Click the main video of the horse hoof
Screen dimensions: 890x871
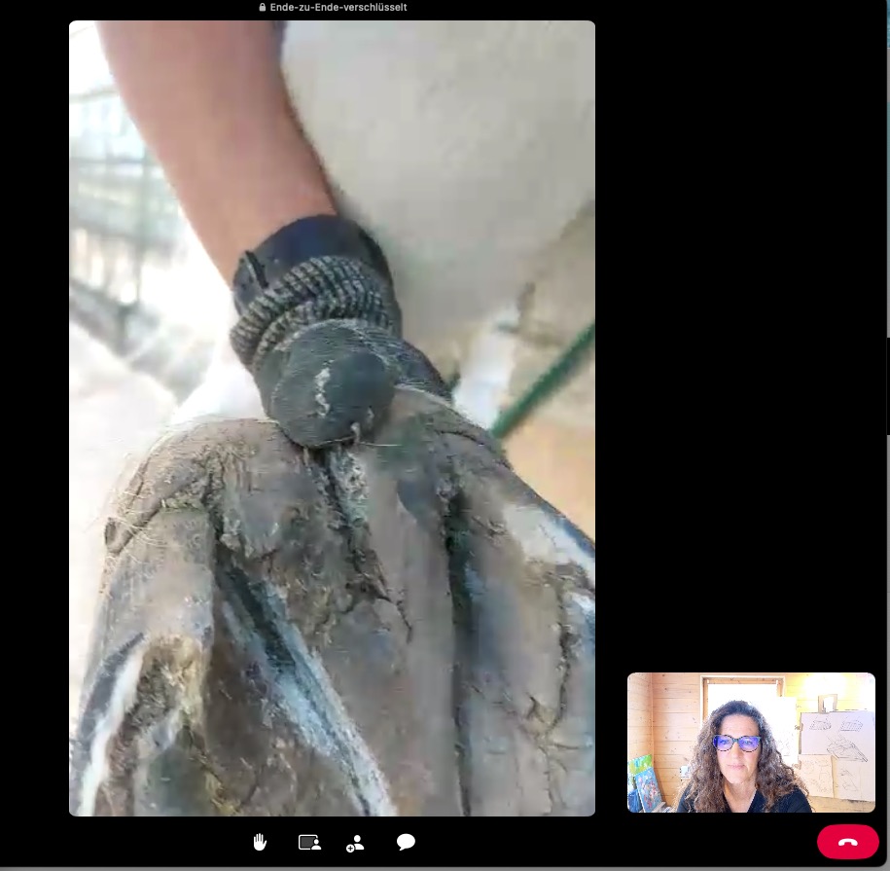332,418
